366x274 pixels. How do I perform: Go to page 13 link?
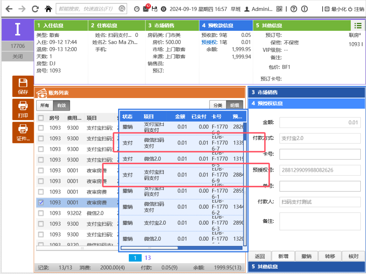coord(148,258)
